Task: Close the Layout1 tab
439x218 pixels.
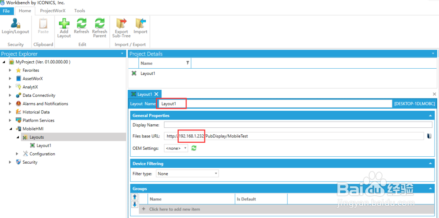Action: (157, 95)
